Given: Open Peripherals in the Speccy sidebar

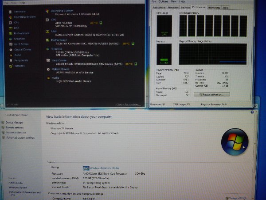Looking at the screenshot, I should coord(21,60).
